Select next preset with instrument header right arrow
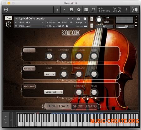This screenshot has height=130, width=141. (x=72, y=18)
